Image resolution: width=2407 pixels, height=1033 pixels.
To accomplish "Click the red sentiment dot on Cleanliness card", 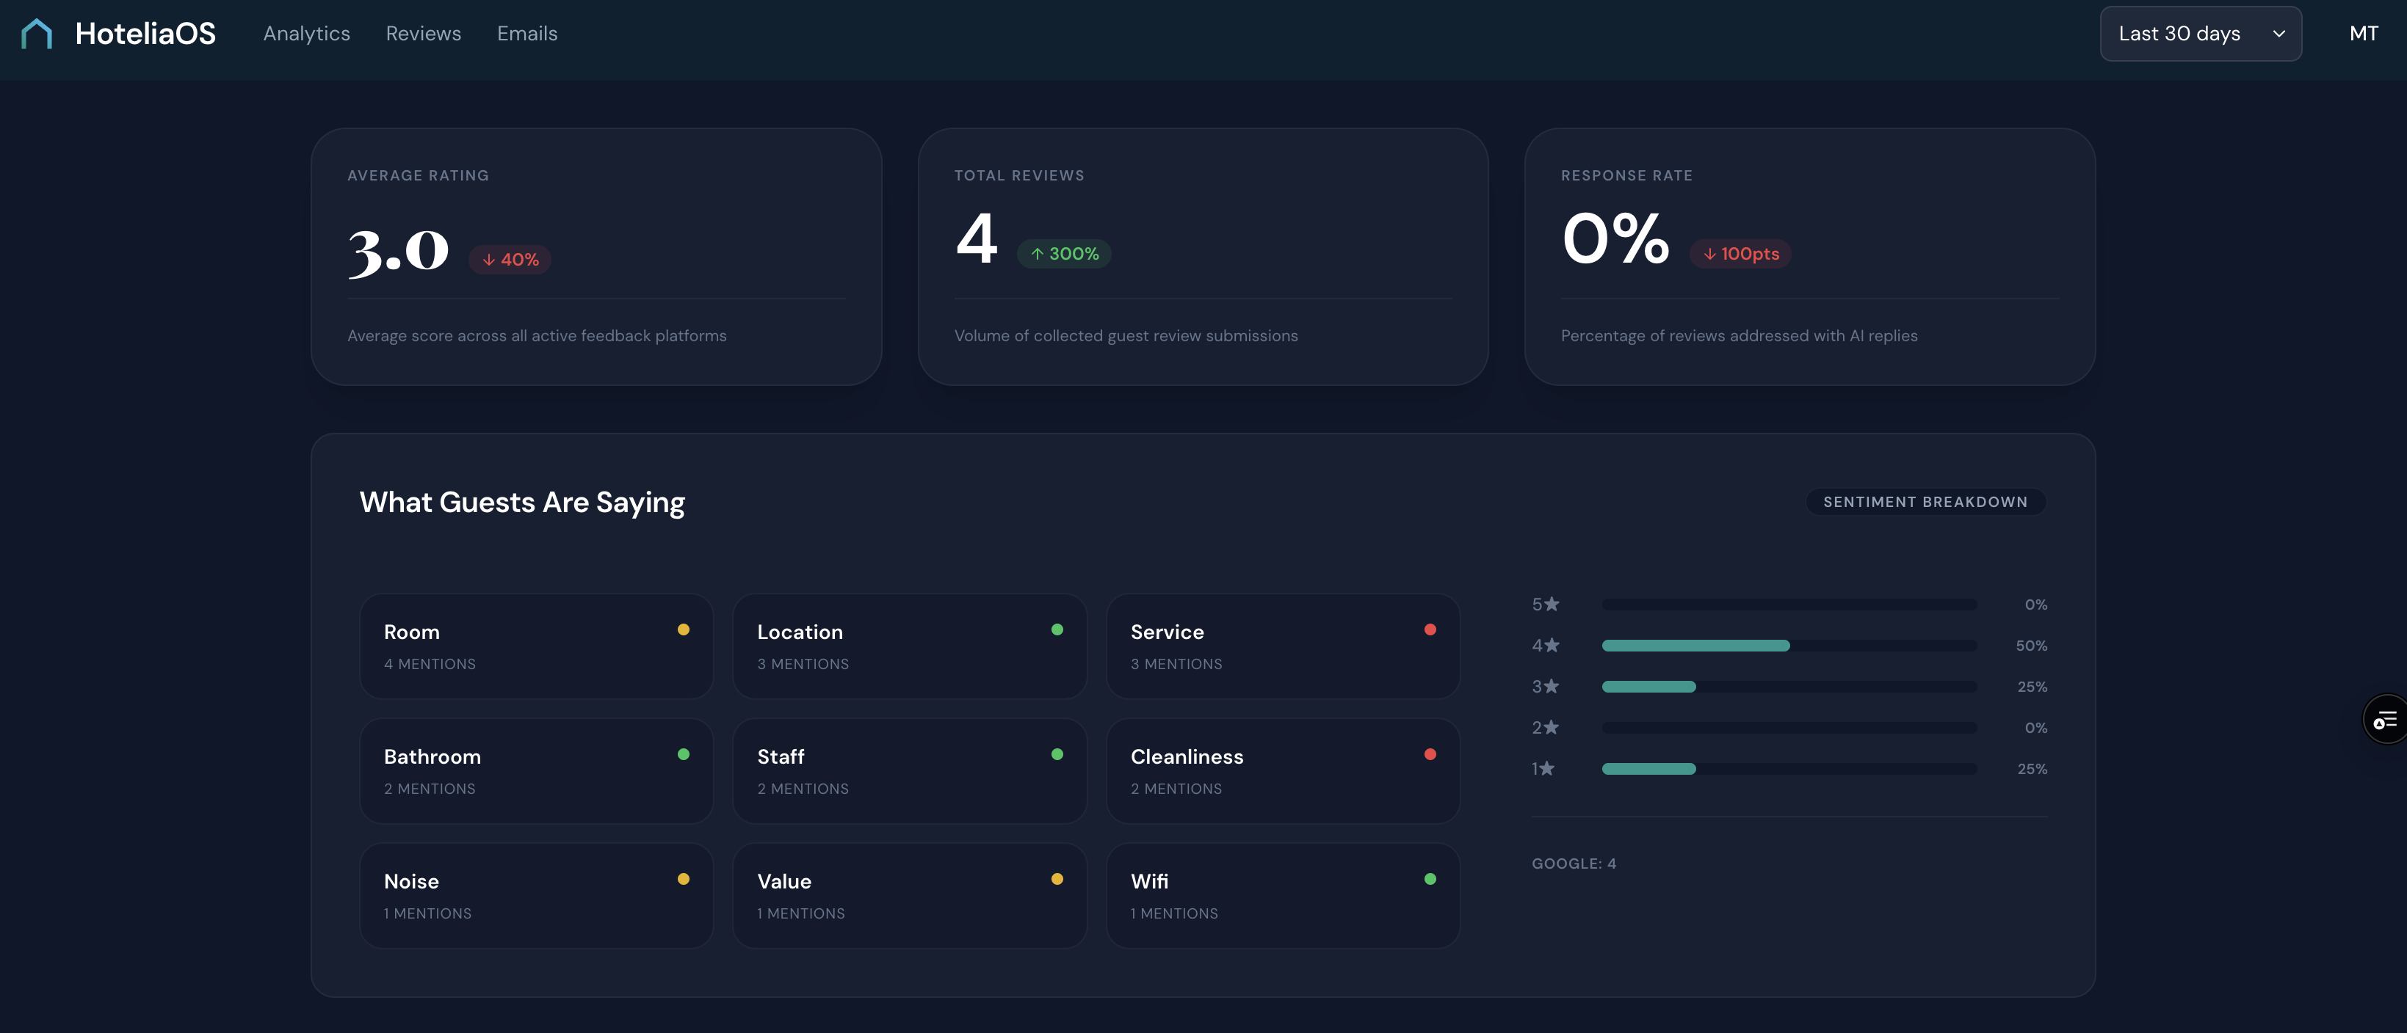I will (1430, 755).
